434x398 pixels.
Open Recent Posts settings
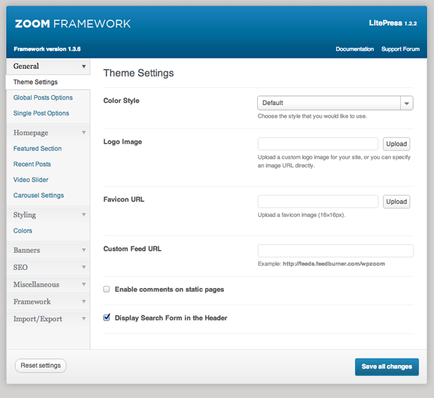32,164
